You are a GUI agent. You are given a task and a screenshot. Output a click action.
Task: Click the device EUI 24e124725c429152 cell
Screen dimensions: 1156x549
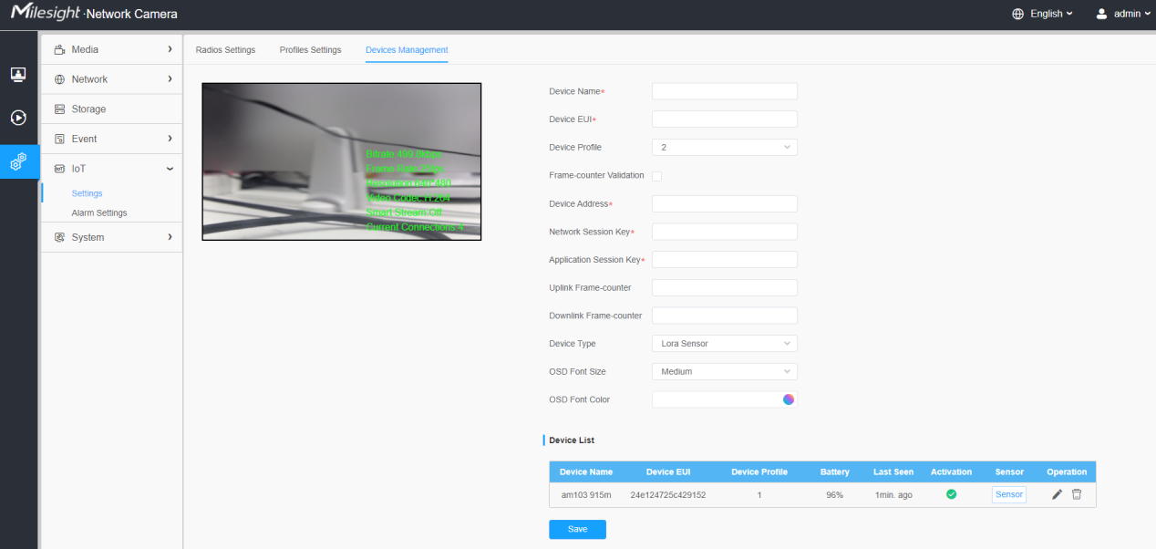668,495
